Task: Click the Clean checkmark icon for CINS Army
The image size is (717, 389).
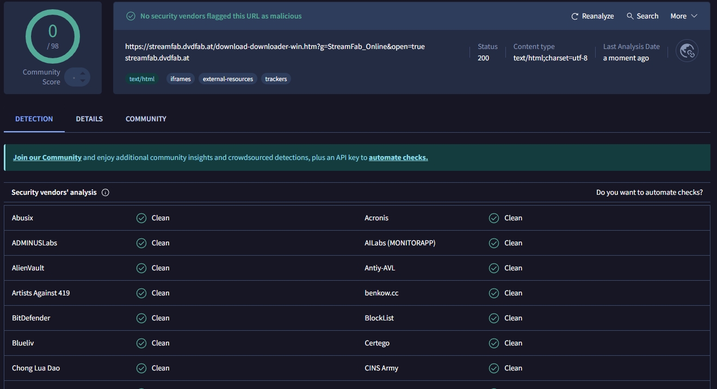Action: pos(494,368)
